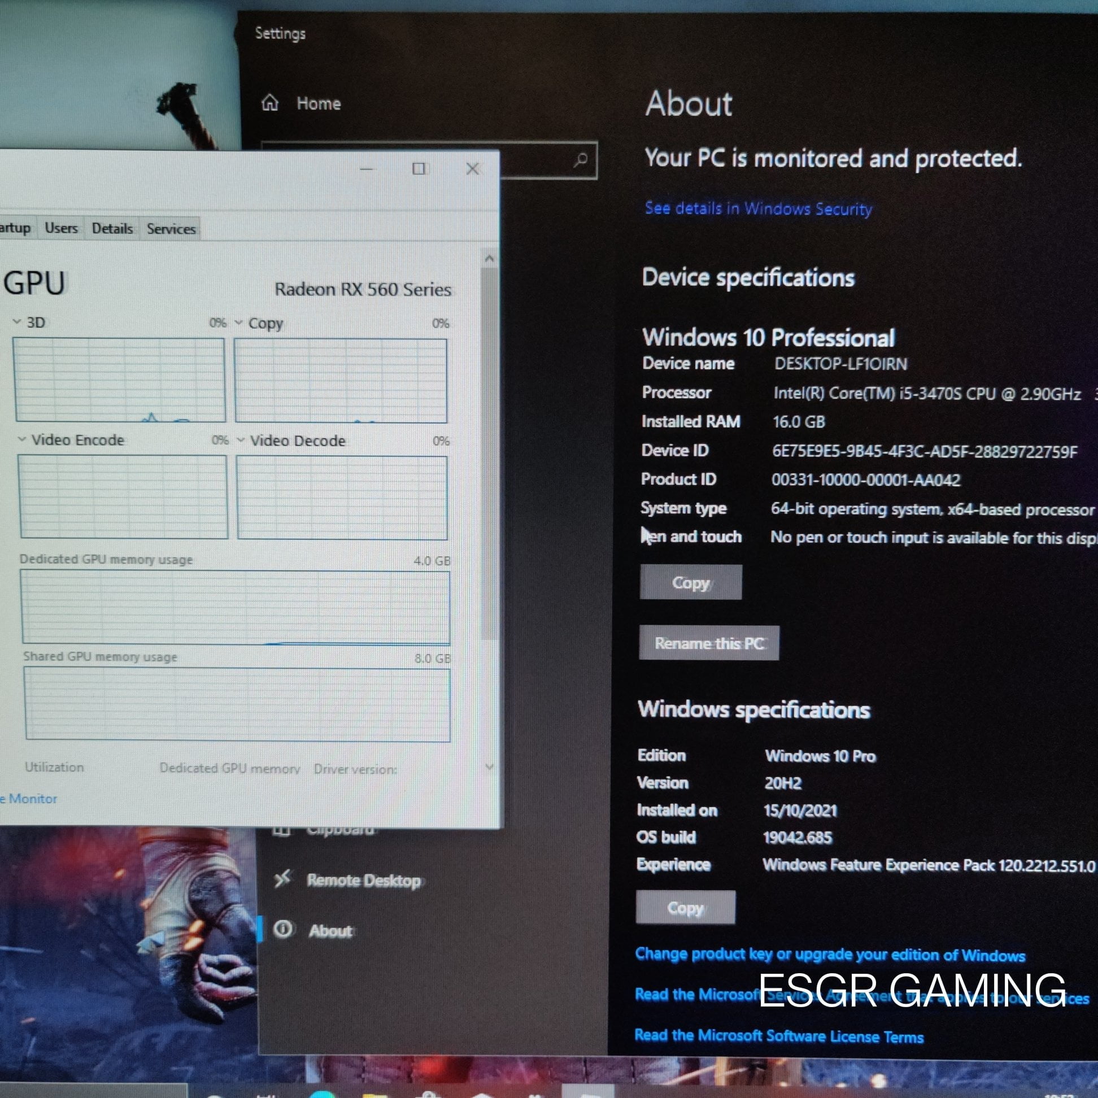Click the Dedicated GPU memory usage graph
Image resolution: width=1098 pixels, height=1098 pixels.
click(236, 607)
